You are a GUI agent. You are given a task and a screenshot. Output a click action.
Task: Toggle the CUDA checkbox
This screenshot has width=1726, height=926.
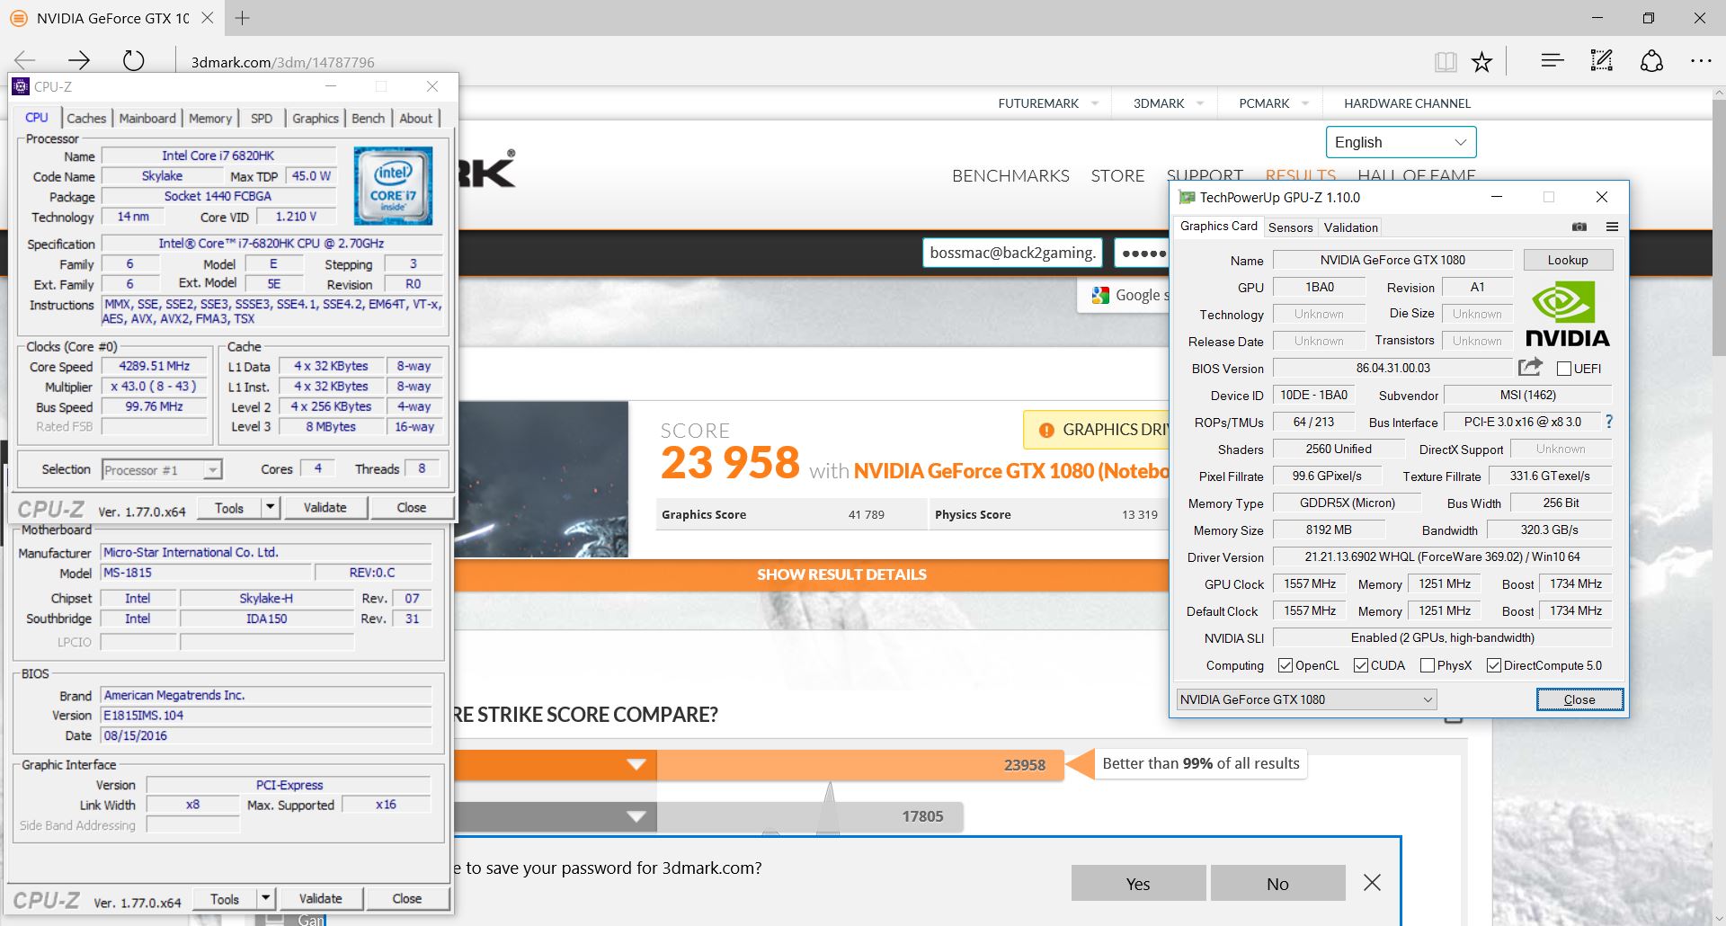1361,665
